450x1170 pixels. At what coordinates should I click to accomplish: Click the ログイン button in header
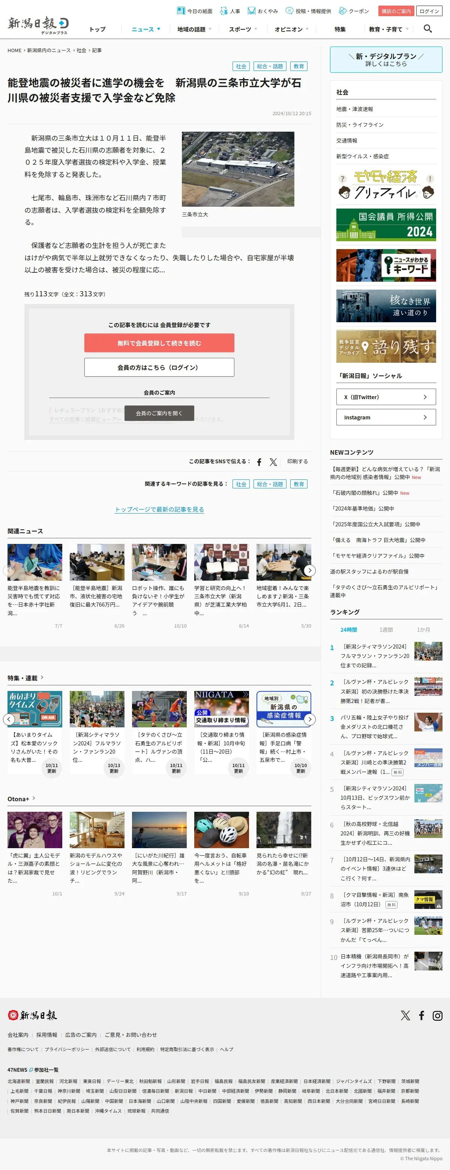tap(429, 11)
